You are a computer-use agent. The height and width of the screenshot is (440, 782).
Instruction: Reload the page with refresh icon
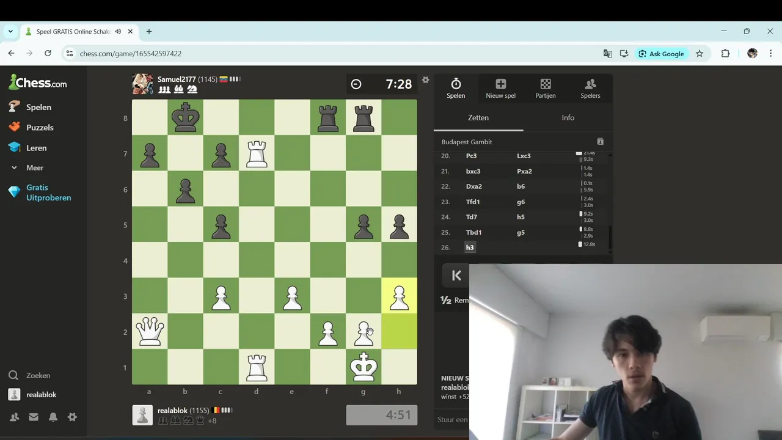click(48, 54)
